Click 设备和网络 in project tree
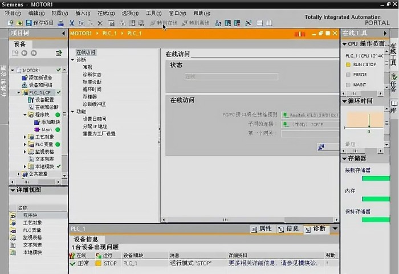 click(x=37, y=85)
